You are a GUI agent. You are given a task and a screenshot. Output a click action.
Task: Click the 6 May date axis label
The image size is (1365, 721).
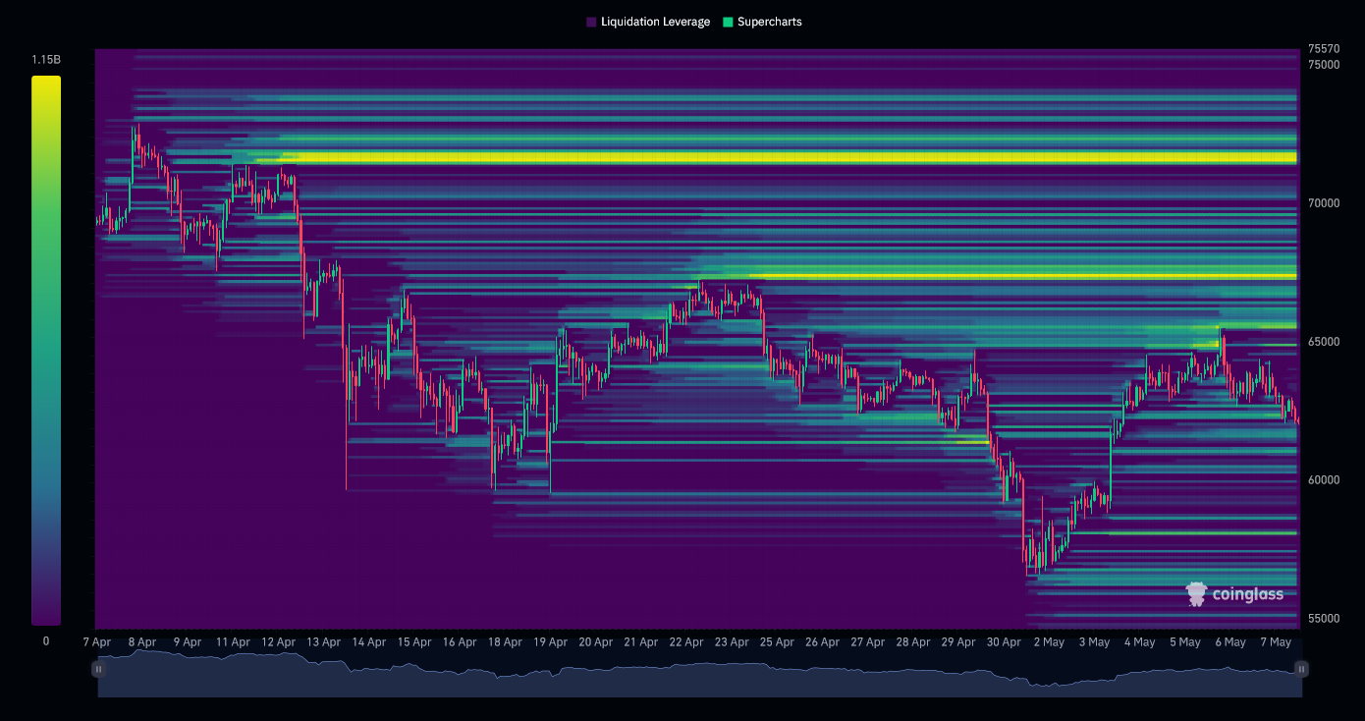(x=1230, y=642)
